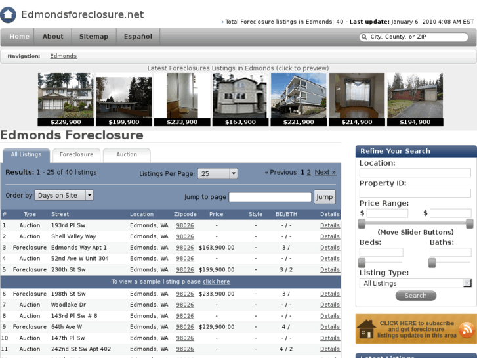Click the orange RSS feed icon

[x=466, y=329]
